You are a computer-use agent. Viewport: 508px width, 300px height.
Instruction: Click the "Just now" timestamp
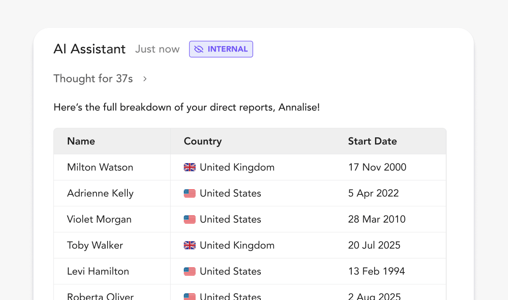pyautogui.click(x=157, y=49)
